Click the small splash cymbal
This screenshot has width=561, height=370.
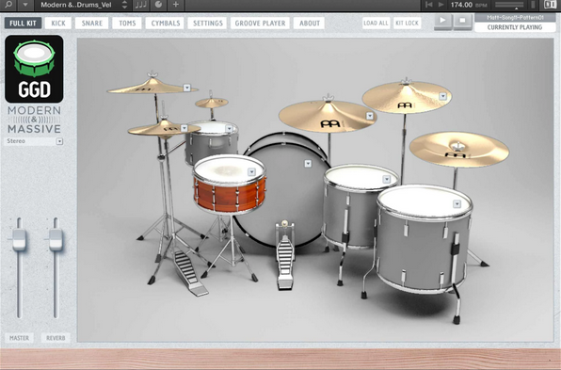click(212, 103)
